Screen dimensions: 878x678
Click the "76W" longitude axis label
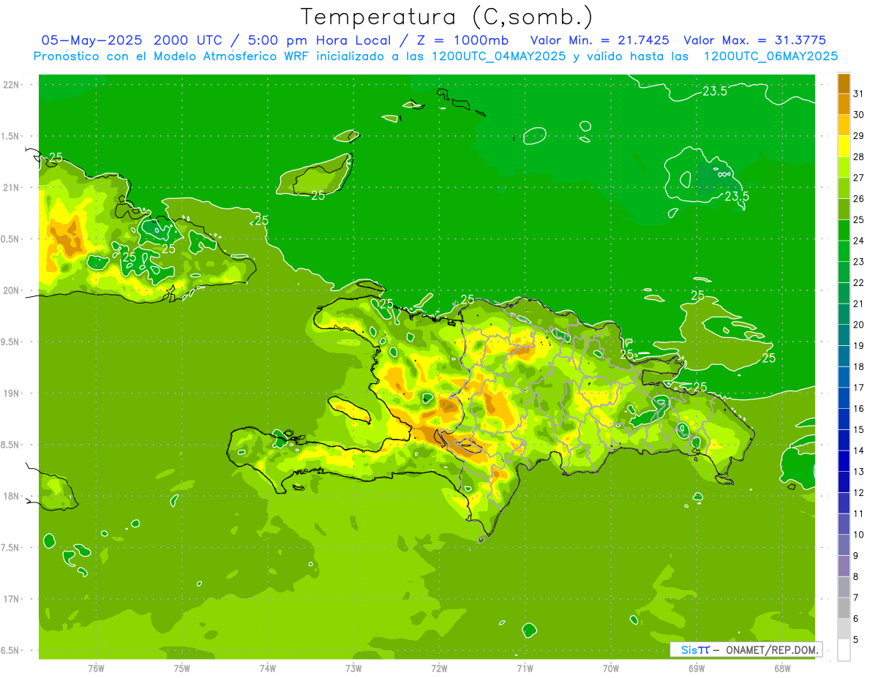[96, 668]
